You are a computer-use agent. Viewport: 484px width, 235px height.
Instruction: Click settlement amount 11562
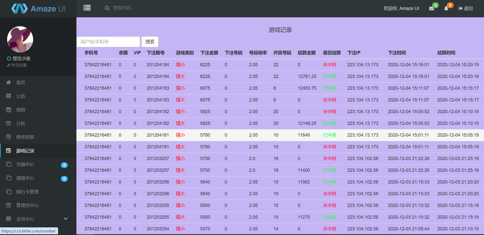(304, 182)
